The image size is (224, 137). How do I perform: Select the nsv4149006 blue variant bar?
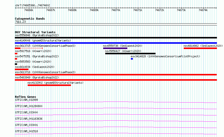(x=116, y=43)
